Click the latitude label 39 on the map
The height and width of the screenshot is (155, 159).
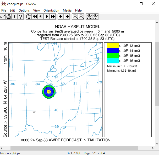[x=57, y=127]
